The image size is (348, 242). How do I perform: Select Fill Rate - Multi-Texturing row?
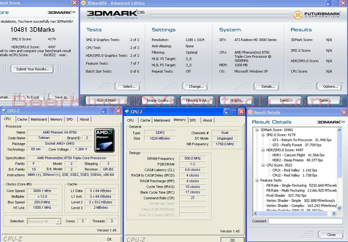point(301,191)
